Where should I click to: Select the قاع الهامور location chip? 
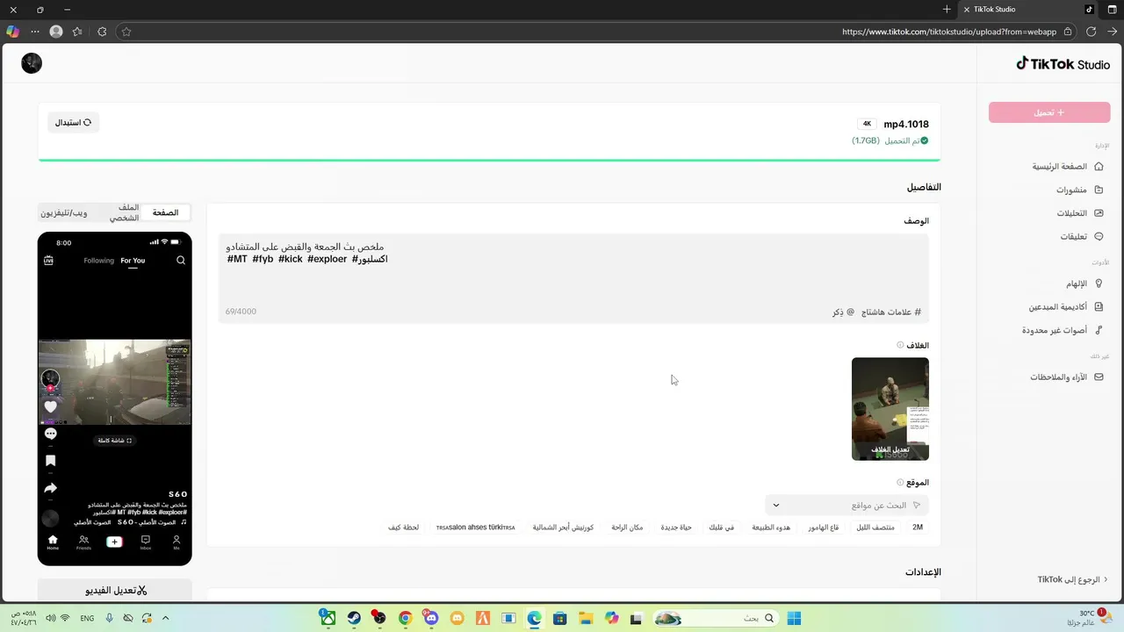[x=824, y=528]
